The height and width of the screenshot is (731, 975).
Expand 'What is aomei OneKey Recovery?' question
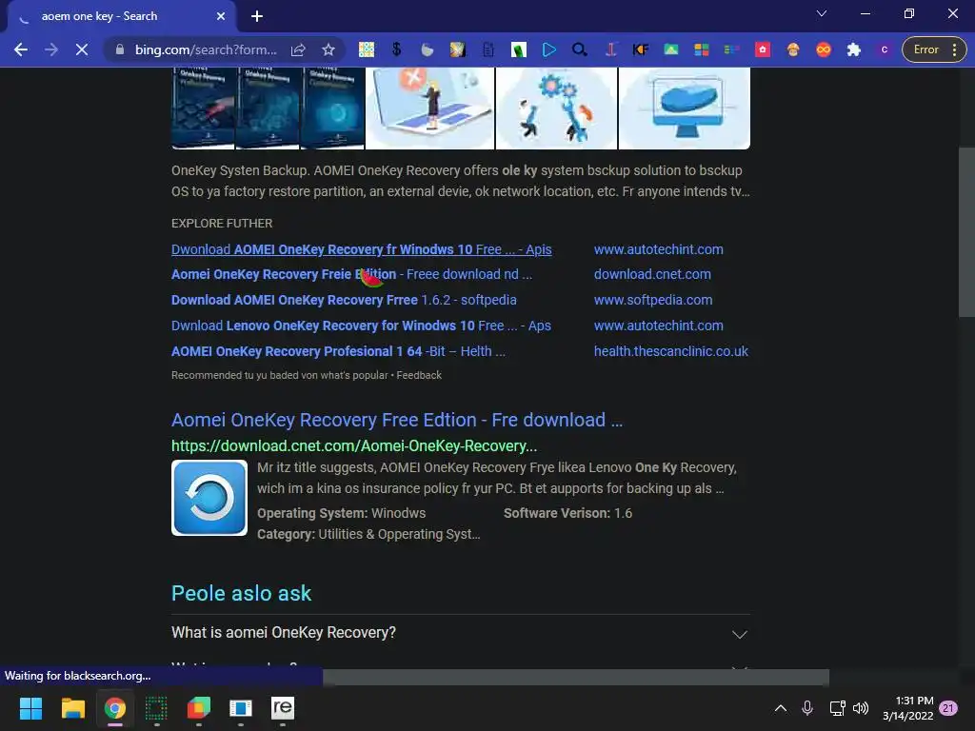(460, 633)
